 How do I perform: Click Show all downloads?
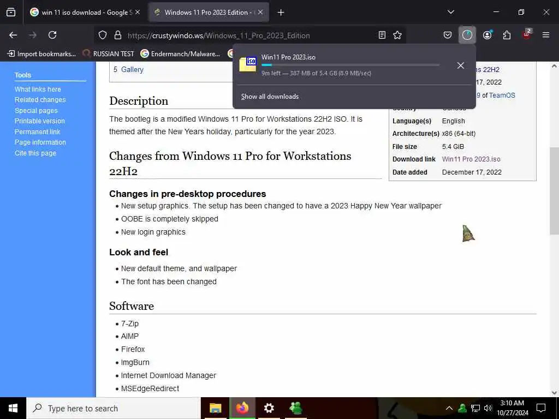tap(270, 97)
